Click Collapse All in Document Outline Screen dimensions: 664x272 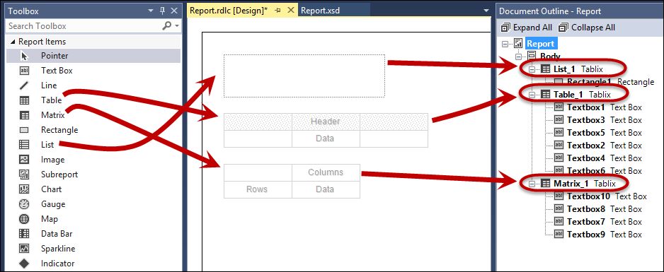[587, 28]
